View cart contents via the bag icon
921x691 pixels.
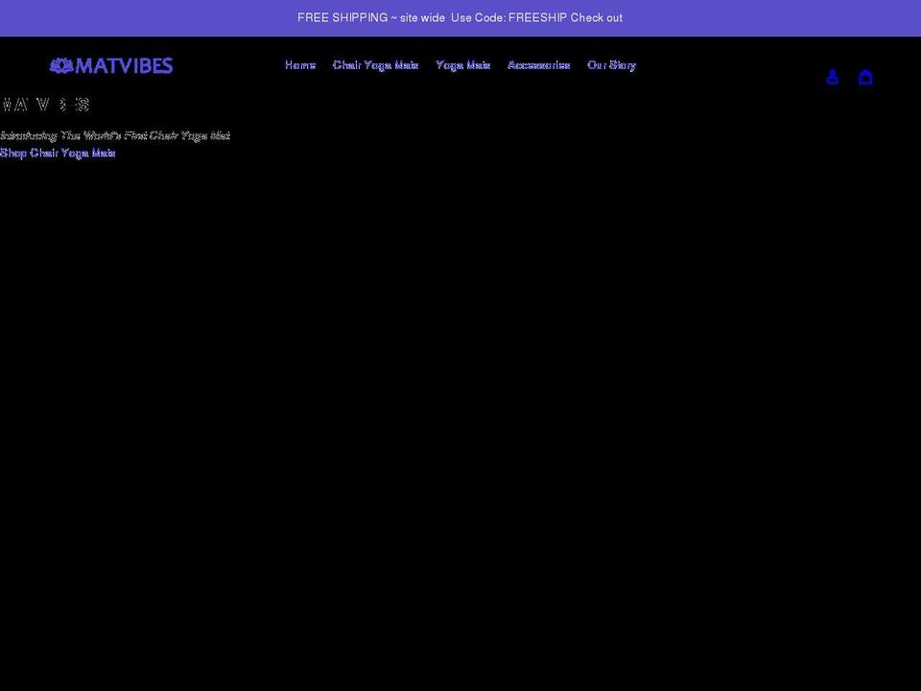point(866,77)
